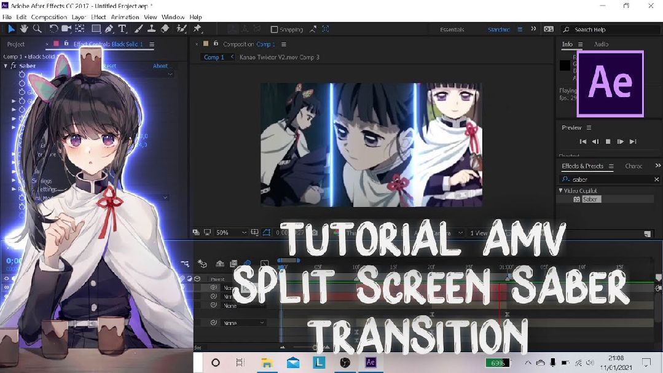Image resolution: width=663 pixels, height=373 pixels.
Task: Toggle the Saber fx effect switch
Action: (14, 66)
